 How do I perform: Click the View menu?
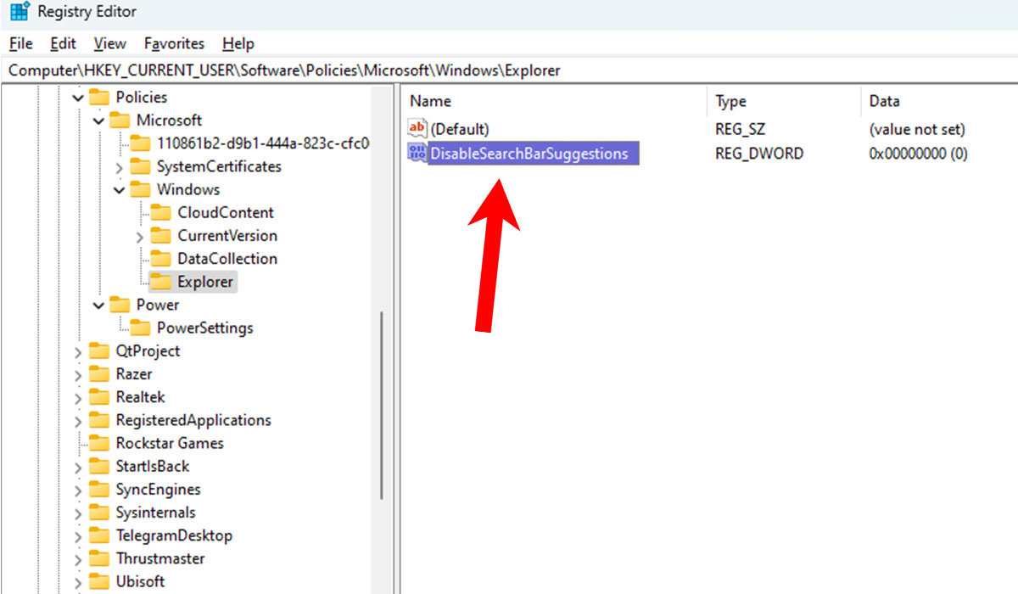[109, 43]
